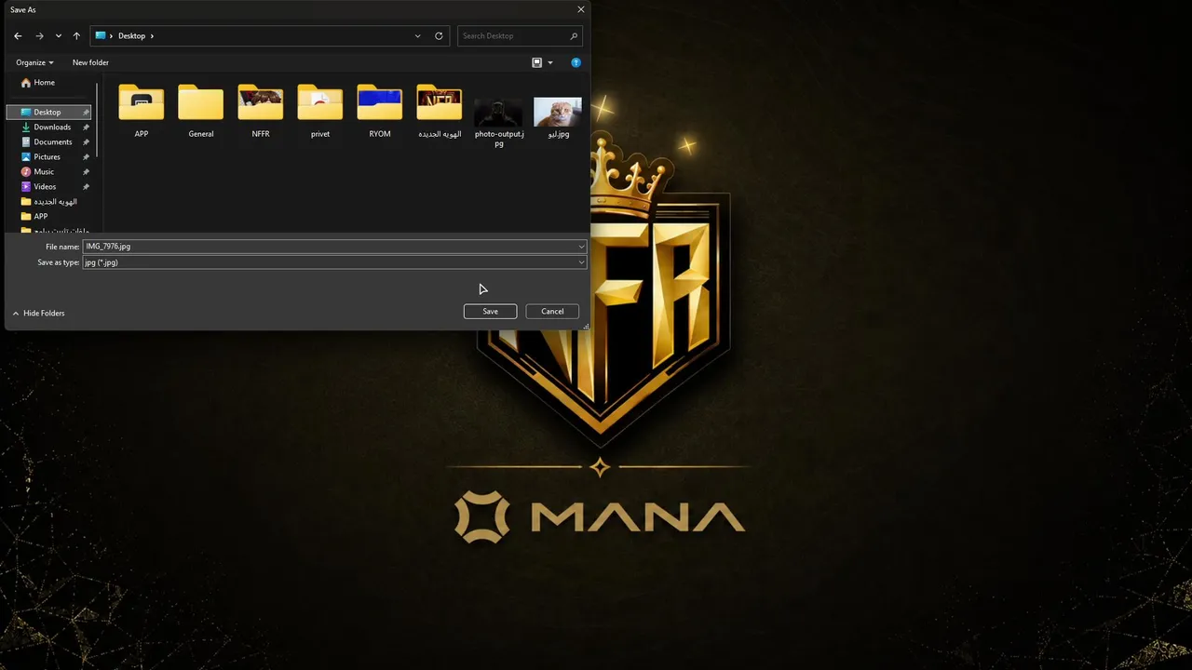1192x670 pixels.
Task: Select the APP folder icon in file list
Action: pyautogui.click(x=142, y=102)
